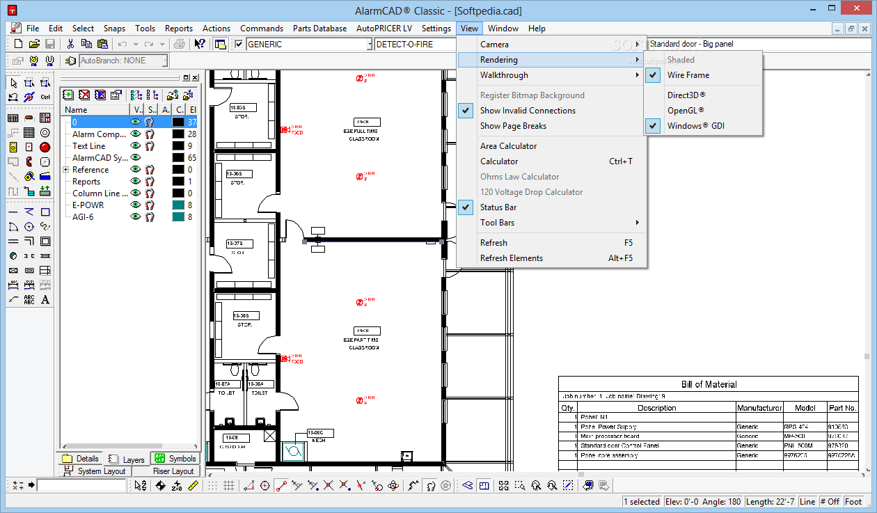Select the rectangle drawing tool
This screenshot has width=877, height=513.
pos(45,212)
